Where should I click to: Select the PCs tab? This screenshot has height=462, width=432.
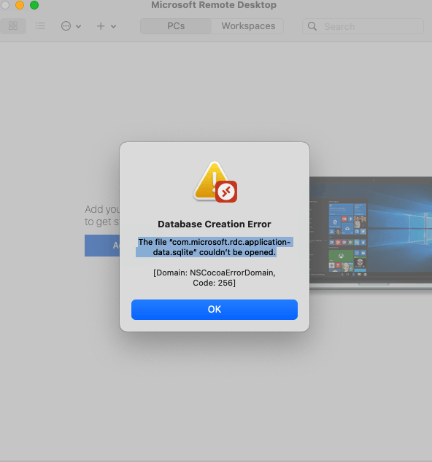(176, 26)
